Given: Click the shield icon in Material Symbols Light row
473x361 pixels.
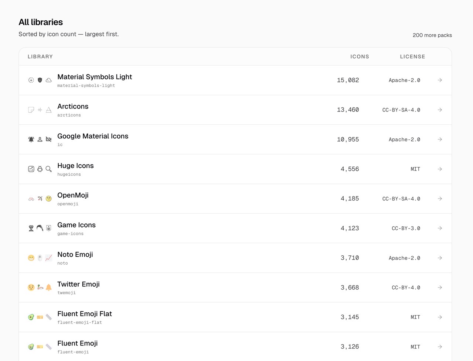Looking at the screenshot, I should pos(40,80).
